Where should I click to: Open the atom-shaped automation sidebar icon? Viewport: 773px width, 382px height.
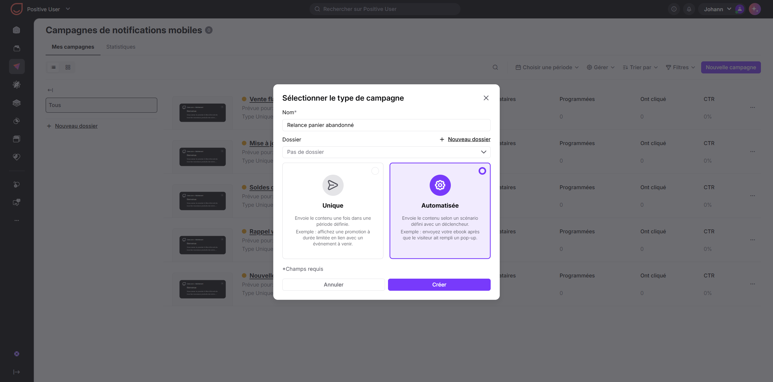click(17, 85)
